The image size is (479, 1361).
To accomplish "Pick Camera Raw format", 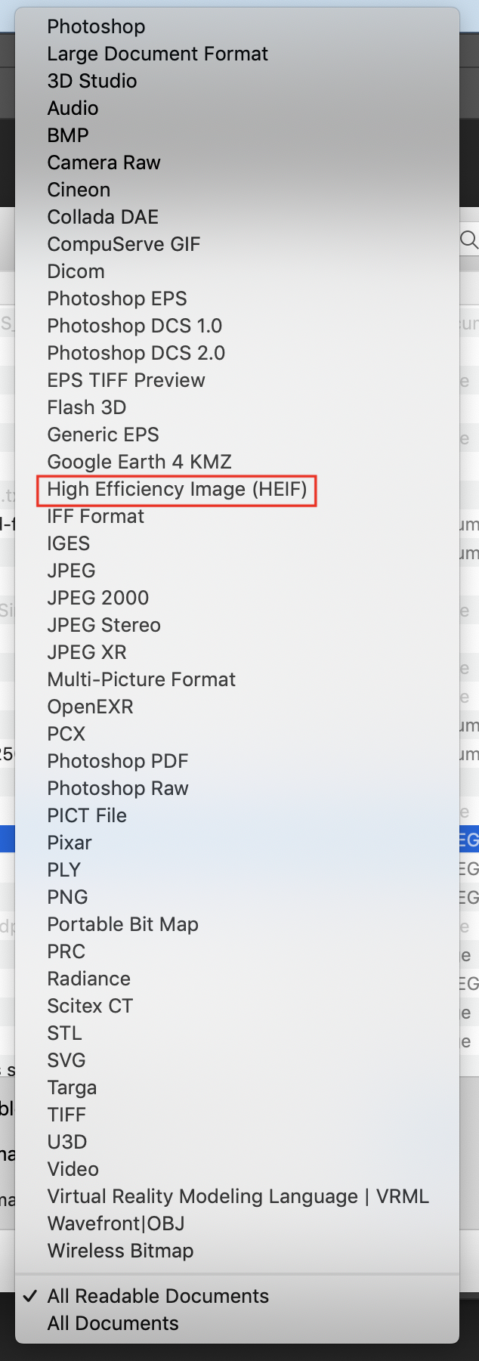I will pos(104,163).
